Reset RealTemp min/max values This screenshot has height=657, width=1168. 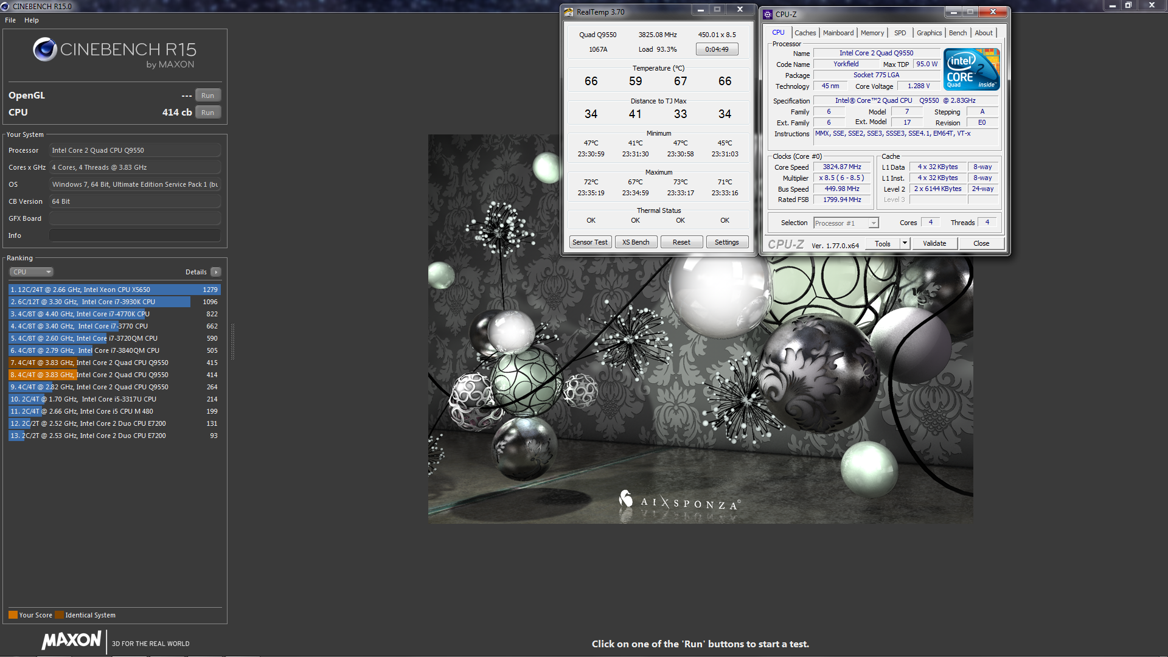(681, 242)
